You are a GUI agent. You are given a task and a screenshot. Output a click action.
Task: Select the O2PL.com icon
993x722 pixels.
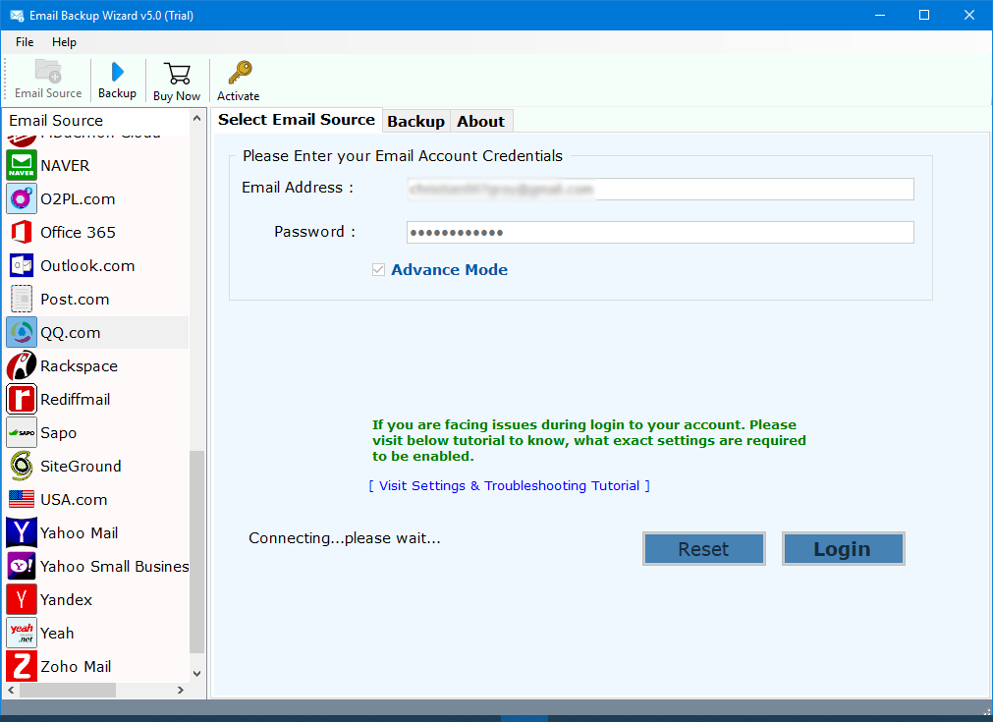[x=22, y=198]
